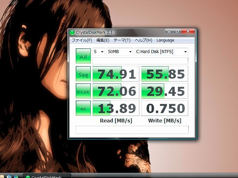Click the CrystalDiskMark taskbar button
This screenshot has width=238, height=178.
pyautogui.click(x=47, y=176)
